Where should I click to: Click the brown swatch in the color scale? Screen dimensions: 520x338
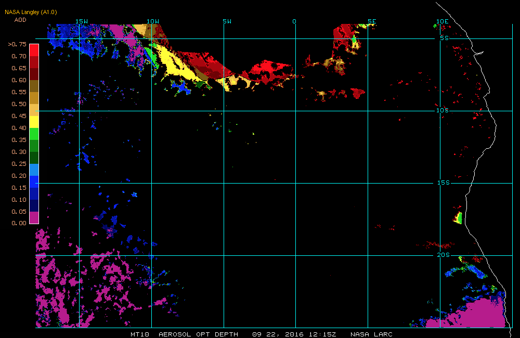pyautogui.click(x=34, y=86)
